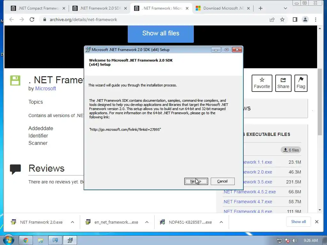Close the downloads bar

pos(316,222)
